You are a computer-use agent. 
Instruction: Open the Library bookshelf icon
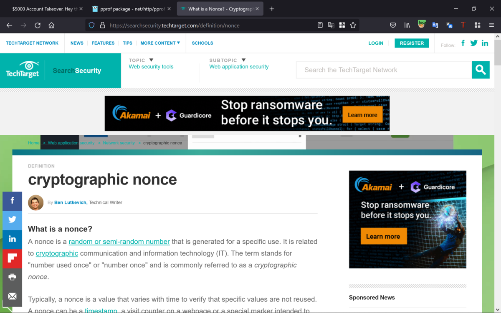(407, 25)
